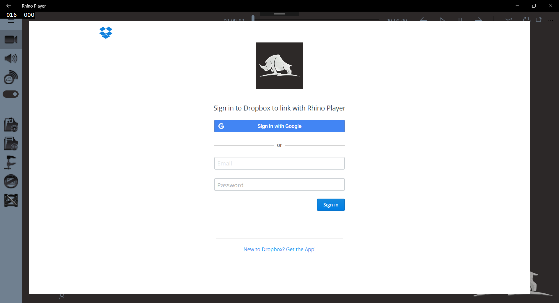Click the mini view icon beside the ellipsis

click(539, 19)
